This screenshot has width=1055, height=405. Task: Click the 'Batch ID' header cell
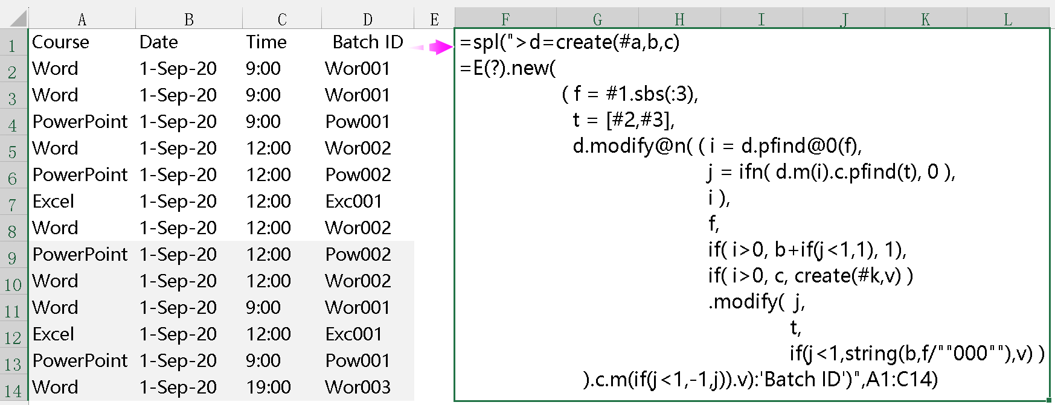(367, 42)
